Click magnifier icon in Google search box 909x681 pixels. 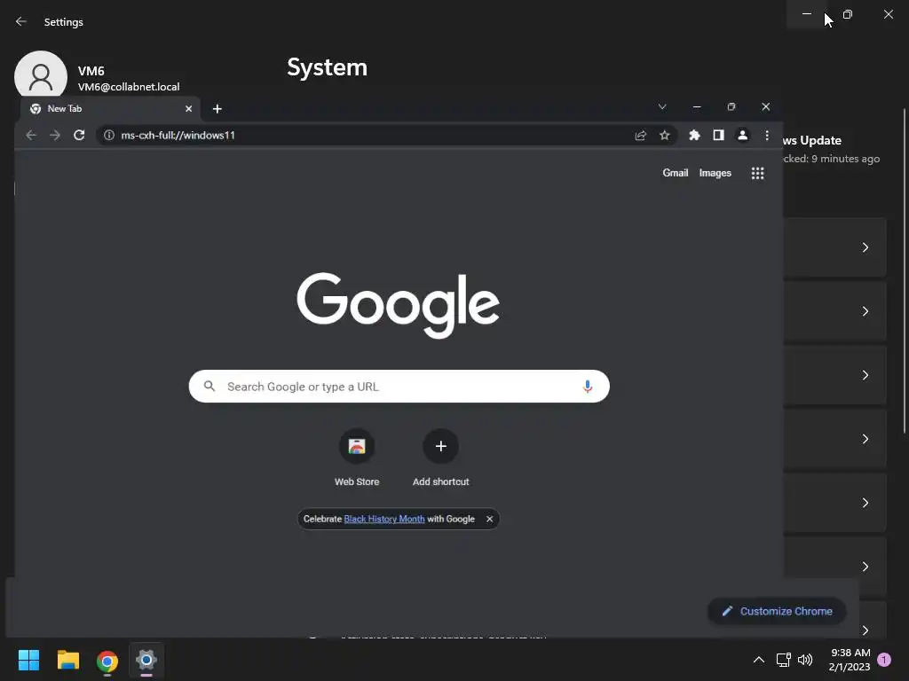pyautogui.click(x=209, y=387)
